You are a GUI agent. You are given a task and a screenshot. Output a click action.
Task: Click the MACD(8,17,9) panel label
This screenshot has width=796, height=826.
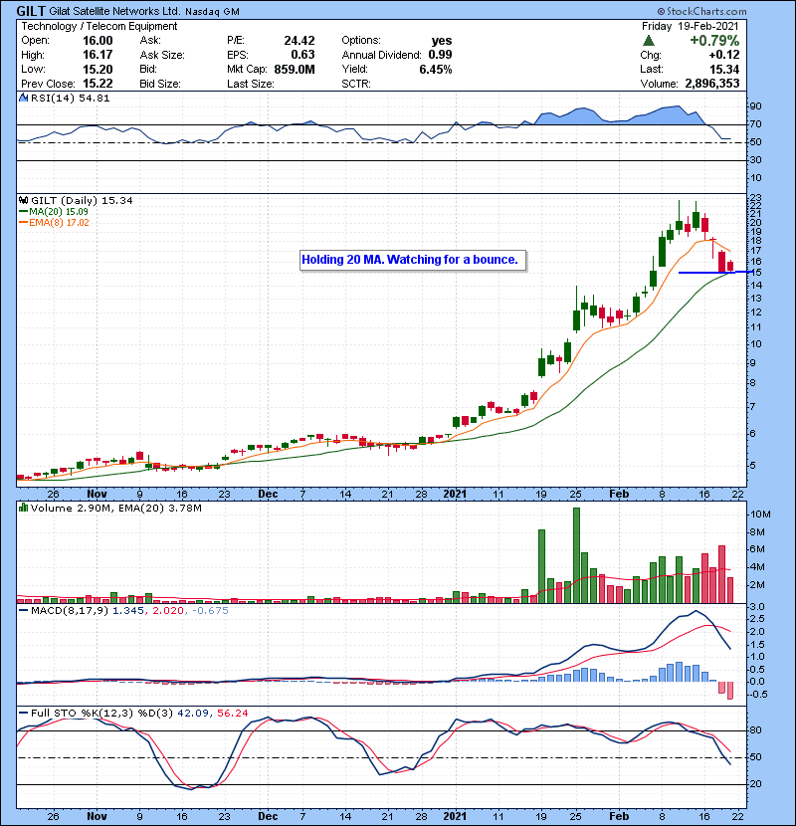pos(70,611)
